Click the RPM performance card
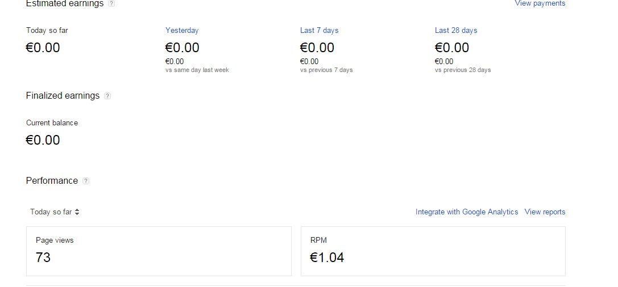 [x=433, y=251]
